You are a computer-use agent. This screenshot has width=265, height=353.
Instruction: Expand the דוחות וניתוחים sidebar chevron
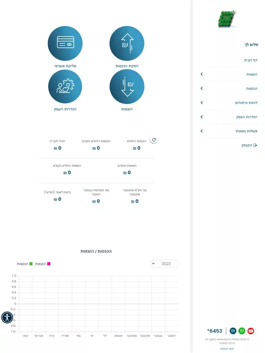pyautogui.click(x=202, y=102)
